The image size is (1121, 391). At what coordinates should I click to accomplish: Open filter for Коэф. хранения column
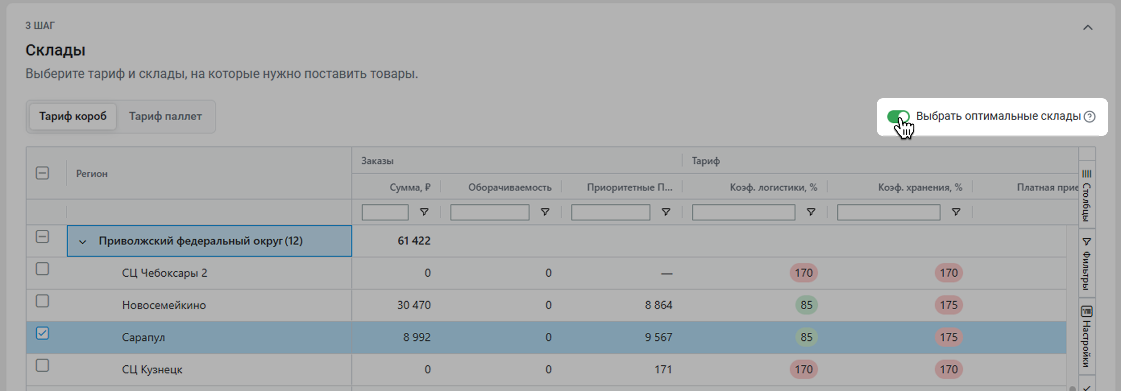click(956, 212)
